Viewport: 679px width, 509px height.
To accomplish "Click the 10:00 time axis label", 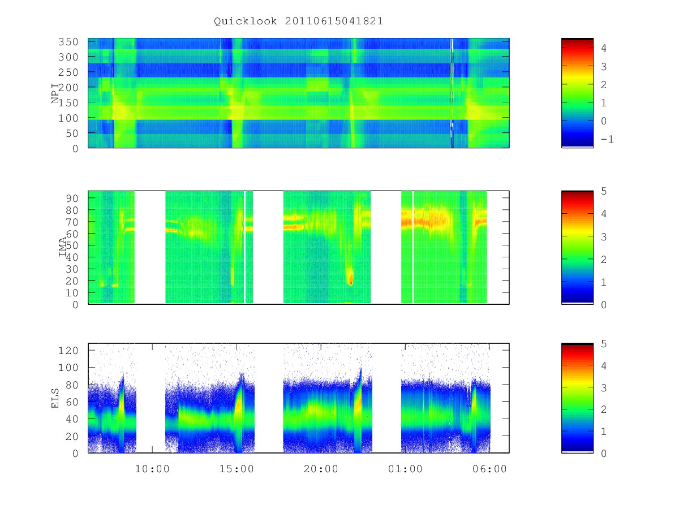I will (x=152, y=469).
